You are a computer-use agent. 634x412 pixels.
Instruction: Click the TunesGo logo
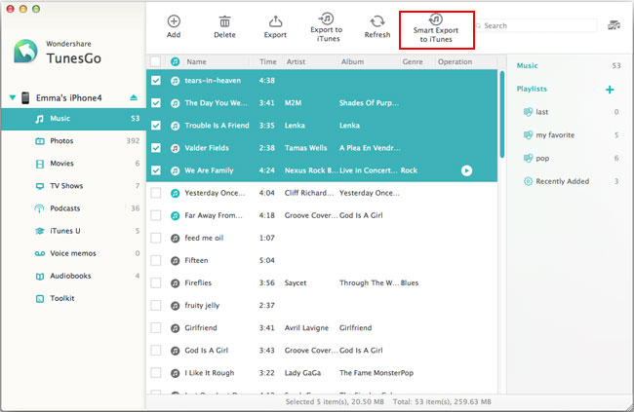pos(25,52)
